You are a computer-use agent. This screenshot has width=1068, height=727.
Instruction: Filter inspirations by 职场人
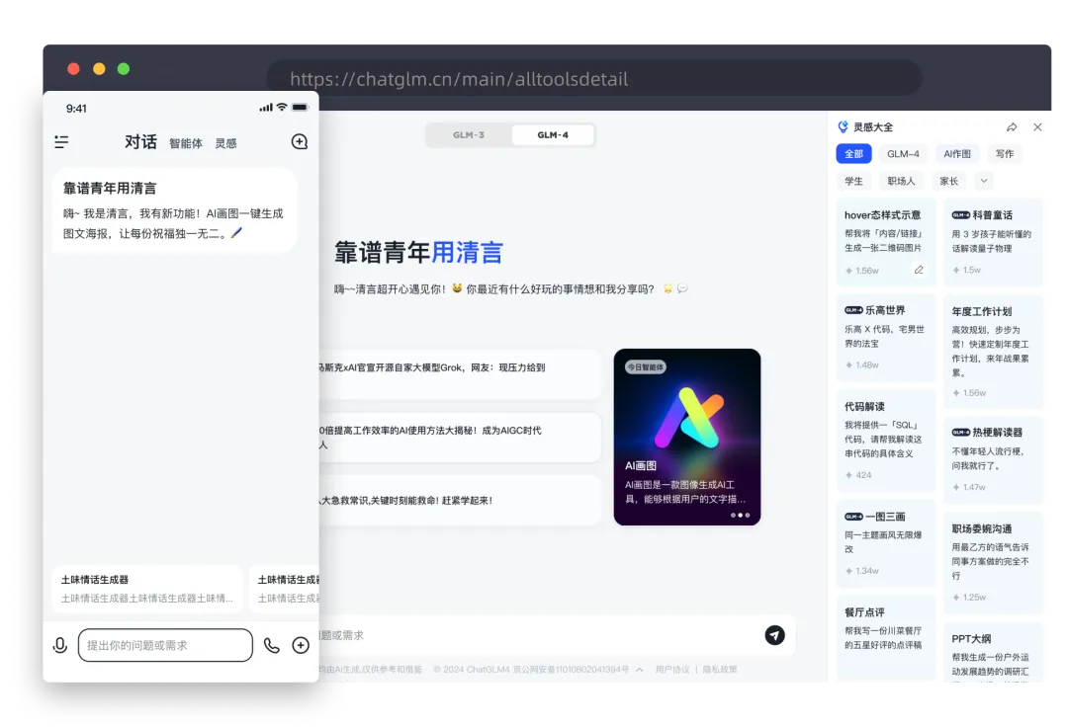901,181
